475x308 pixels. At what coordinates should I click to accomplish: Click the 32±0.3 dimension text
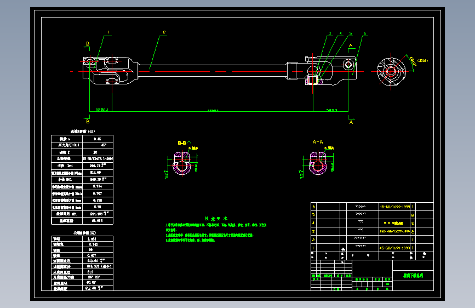coord(102,110)
